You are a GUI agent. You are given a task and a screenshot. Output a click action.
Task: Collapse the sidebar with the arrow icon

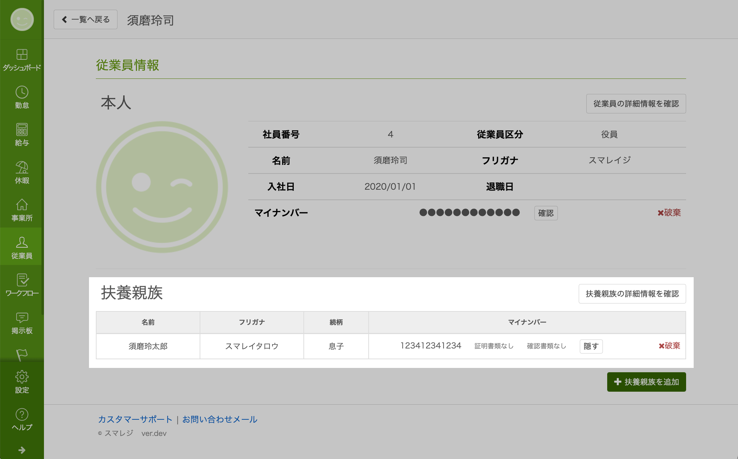pyautogui.click(x=22, y=449)
